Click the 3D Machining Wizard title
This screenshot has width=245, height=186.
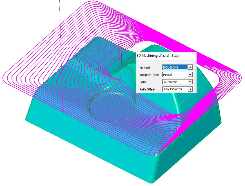coord(158,56)
